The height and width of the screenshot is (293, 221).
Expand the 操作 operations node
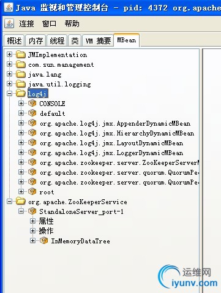(32, 231)
